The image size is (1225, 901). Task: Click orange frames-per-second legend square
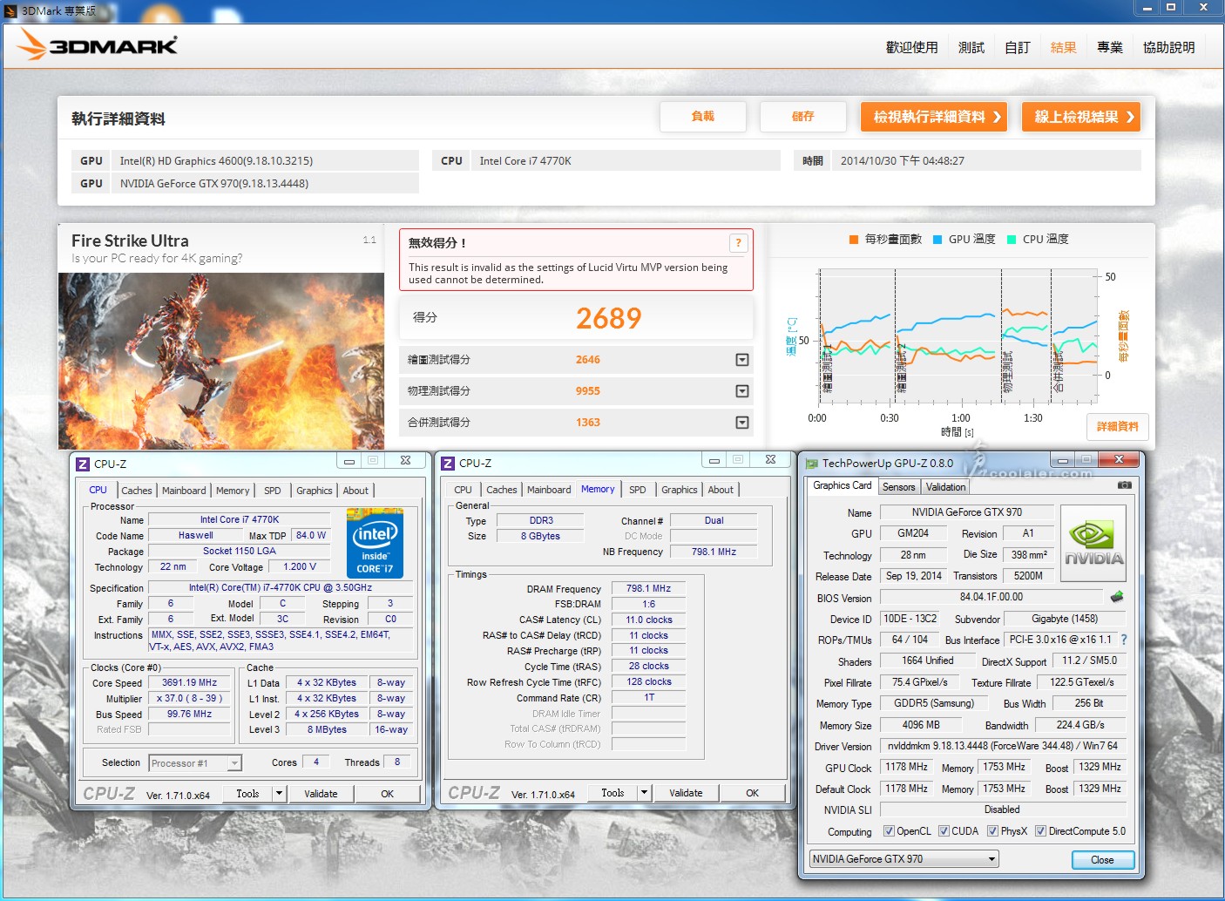(854, 240)
